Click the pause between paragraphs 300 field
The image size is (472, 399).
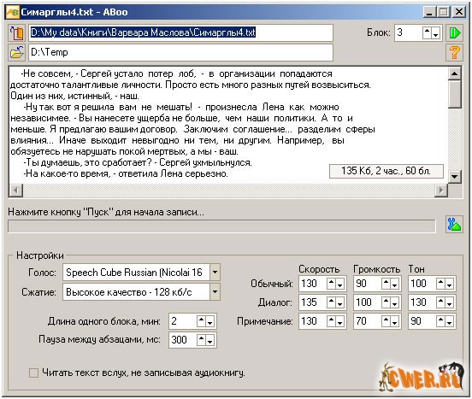point(183,340)
